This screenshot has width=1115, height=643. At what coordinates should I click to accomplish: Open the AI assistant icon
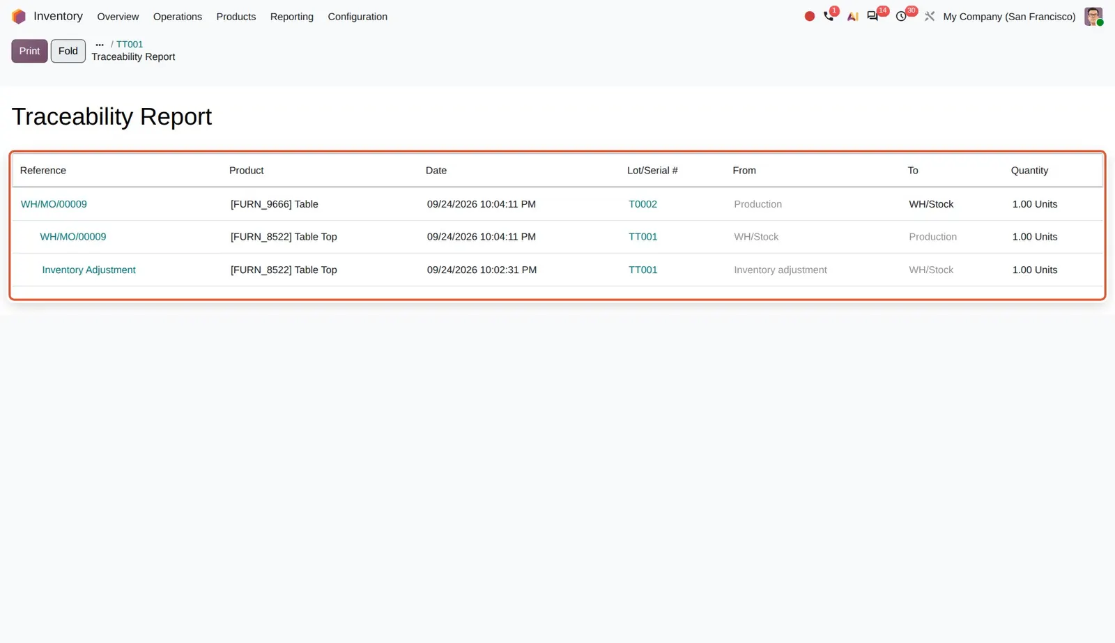[852, 16]
